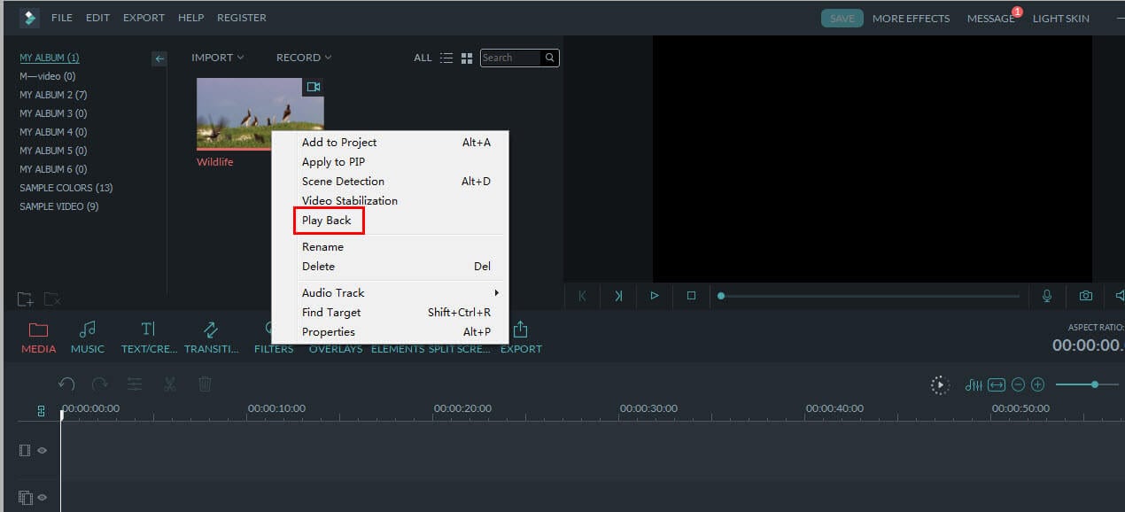Click the camera icon on Wildlife clip
Screen dimensions: 1125x512
313,87
